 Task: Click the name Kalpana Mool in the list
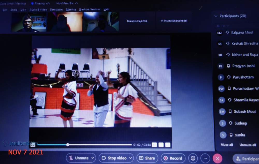coord(242,33)
